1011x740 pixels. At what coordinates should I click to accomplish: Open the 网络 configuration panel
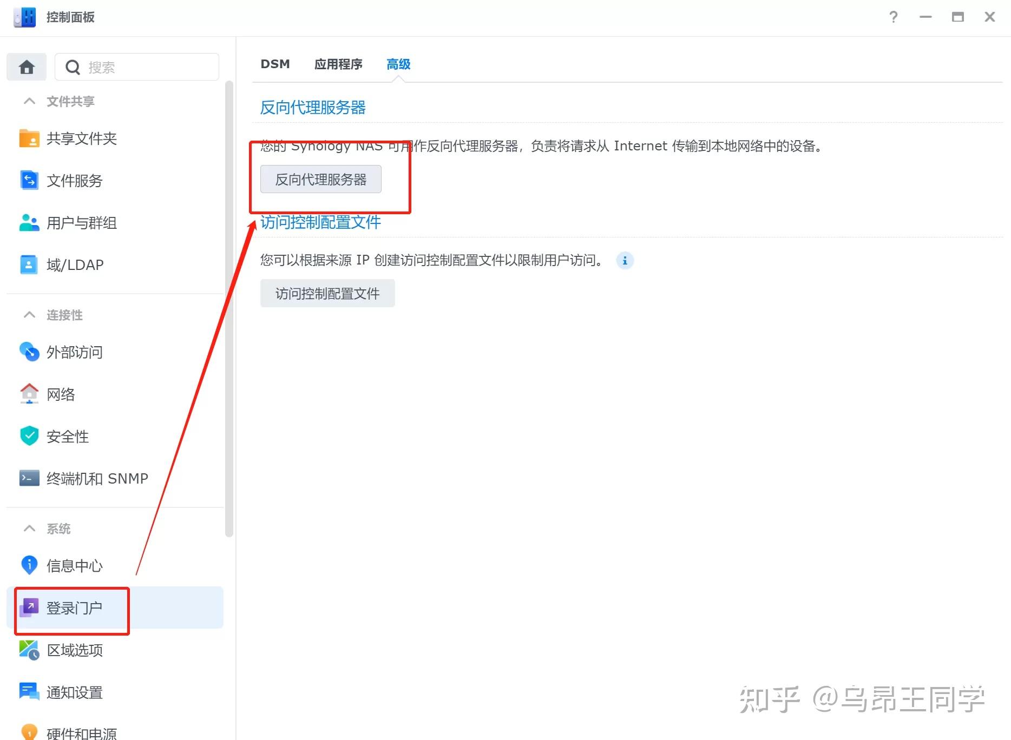(61, 394)
